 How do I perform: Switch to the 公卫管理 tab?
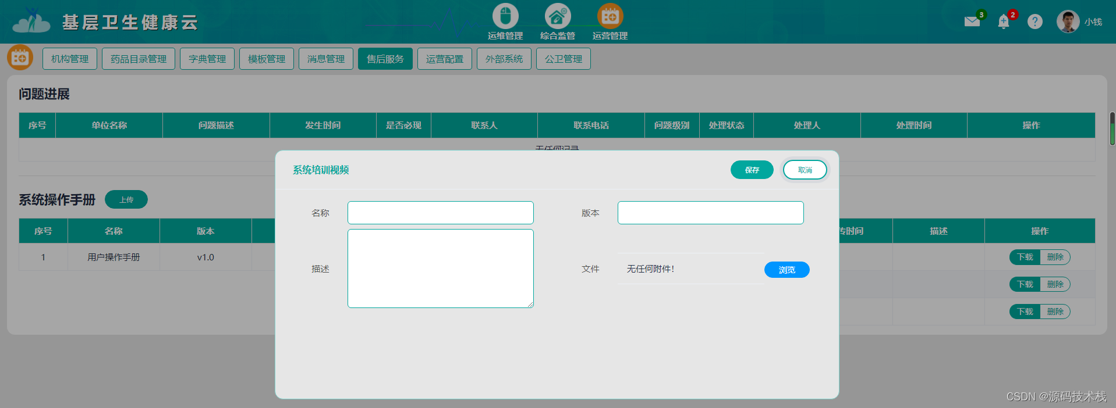[x=564, y=59]
